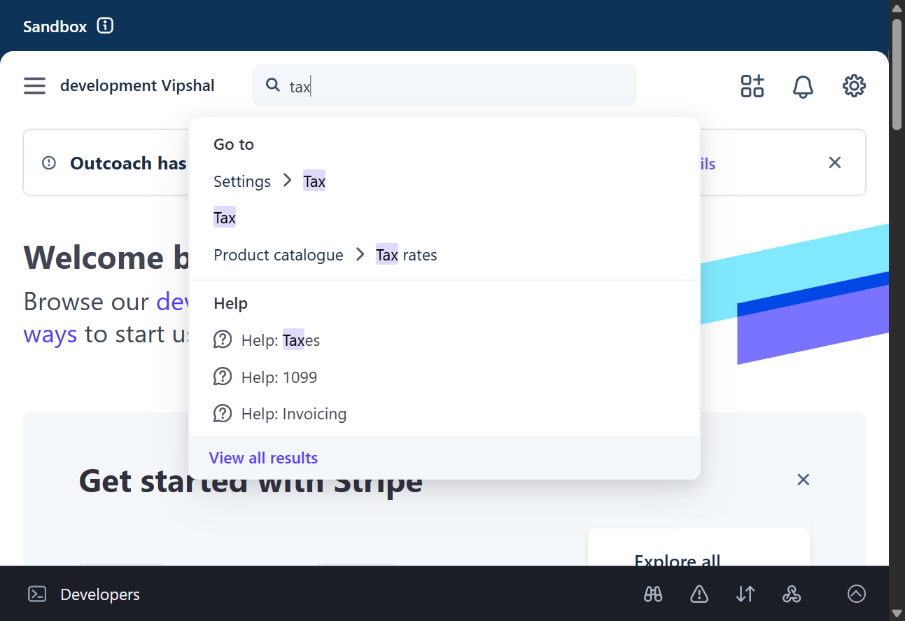This screenshot has width=905, height=621.
Task: Close the Get started with Stripe card
Action: [x=804, y=480]
